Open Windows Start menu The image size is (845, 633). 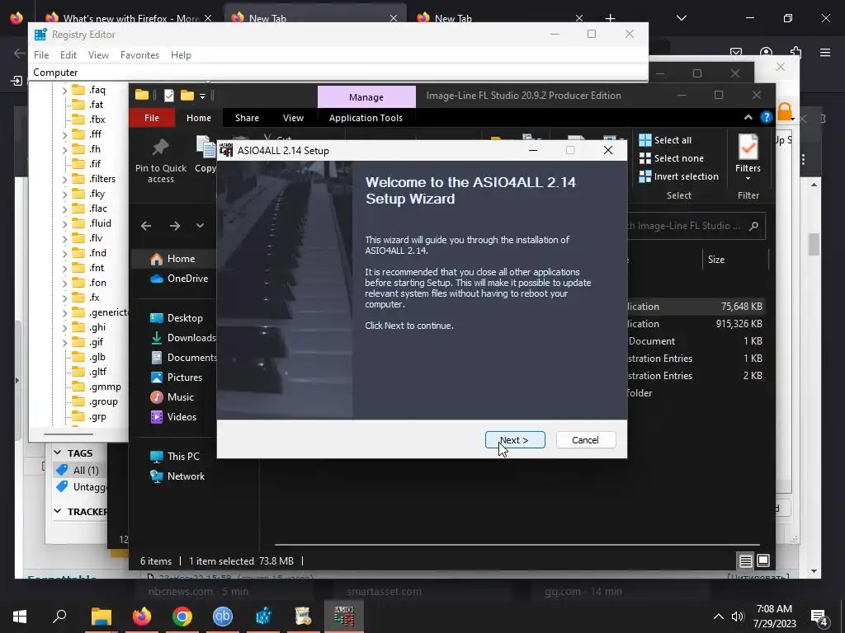point(20,617)
